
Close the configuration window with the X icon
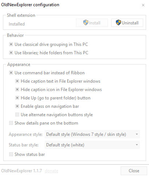pyautogui.click(x=143, y=5)
